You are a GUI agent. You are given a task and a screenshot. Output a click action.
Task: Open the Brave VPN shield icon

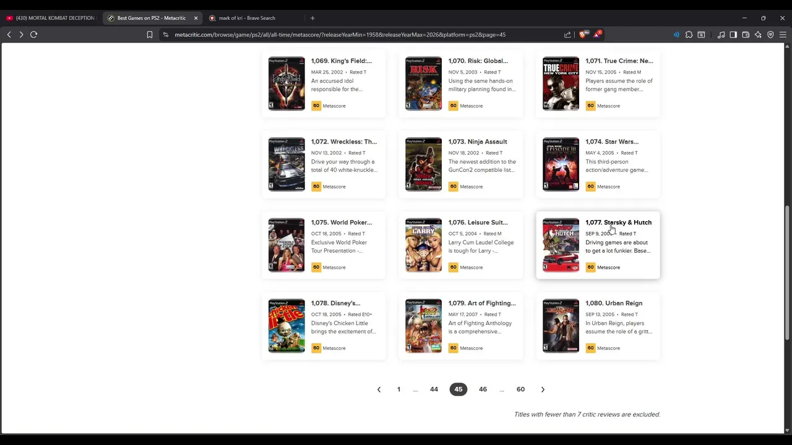click(x=770, y=35)
